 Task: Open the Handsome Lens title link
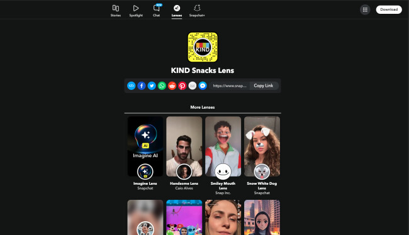click(x=184, y=183)
